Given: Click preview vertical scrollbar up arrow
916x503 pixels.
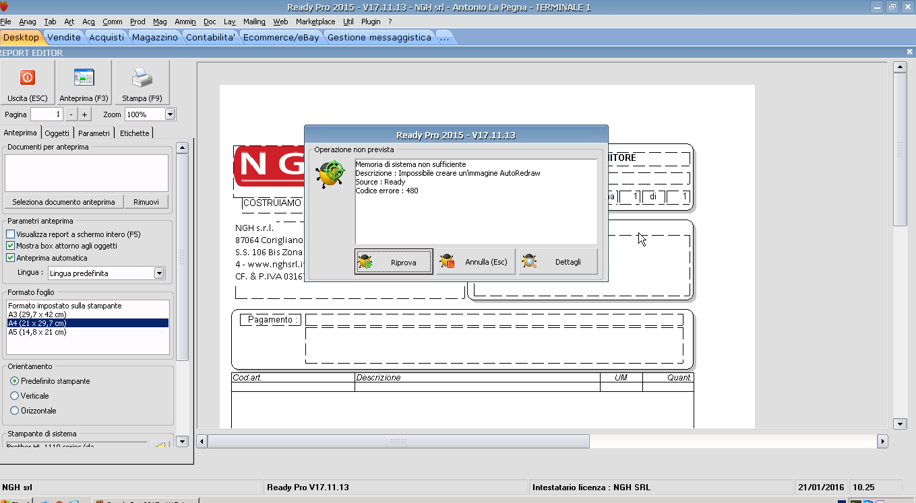Looking at the screenshot, I should (899, 67).
